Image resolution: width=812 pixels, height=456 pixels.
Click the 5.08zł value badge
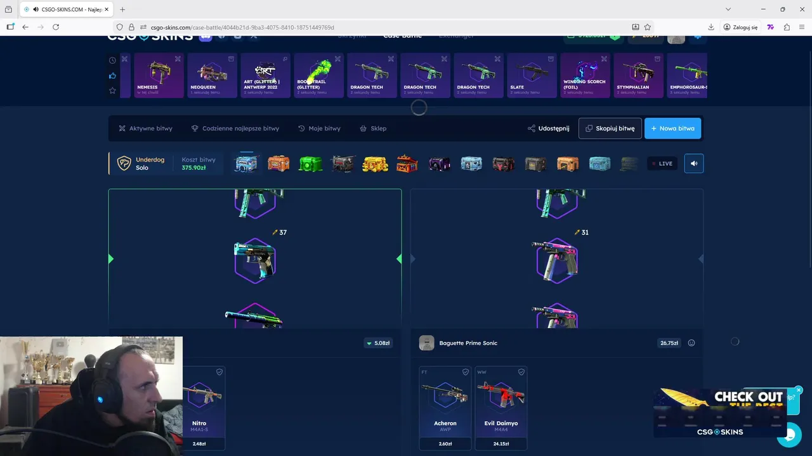pos(378,343)
